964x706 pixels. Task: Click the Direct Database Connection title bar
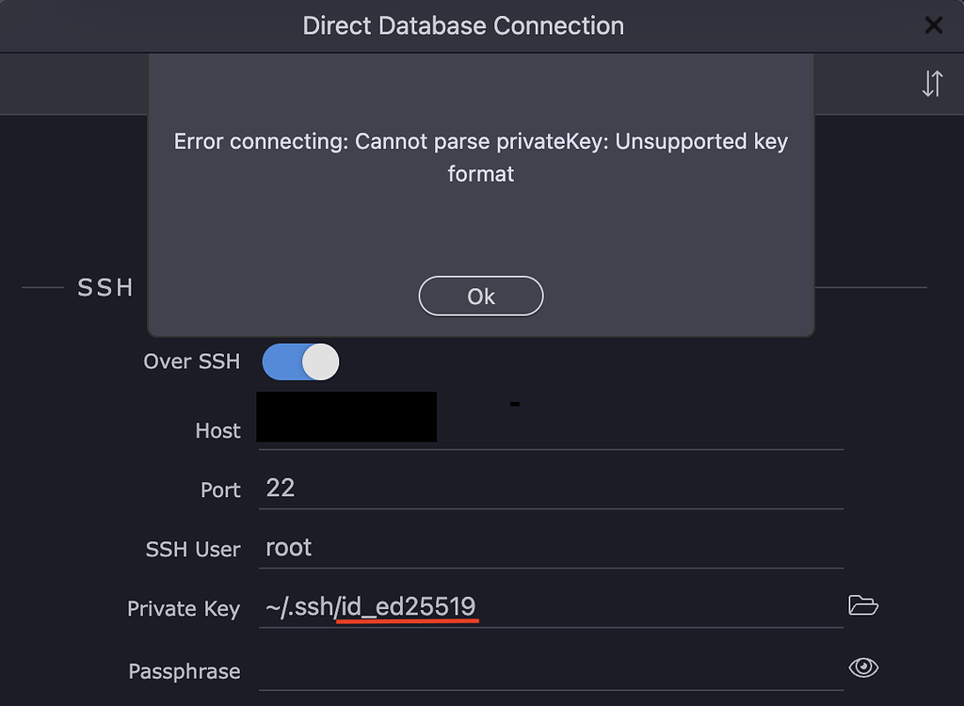463,25
